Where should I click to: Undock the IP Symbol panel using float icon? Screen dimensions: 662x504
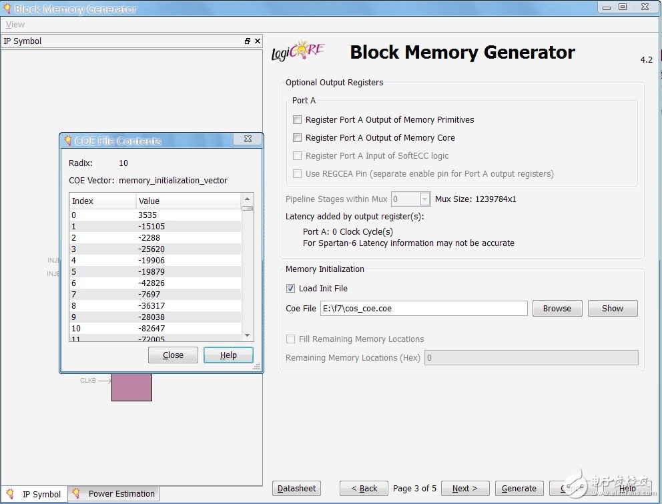[248, 41]
